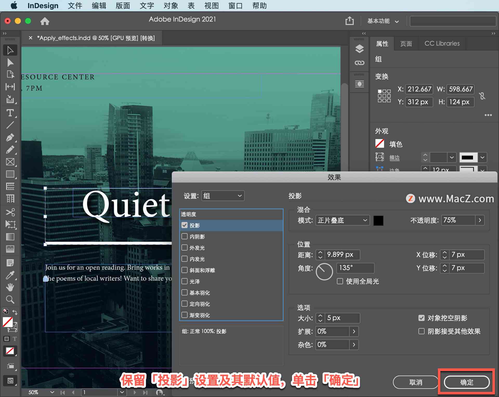This screenshot has width=499, height=397.
Task: Select the Type tool
Action: tap(10, 113)
